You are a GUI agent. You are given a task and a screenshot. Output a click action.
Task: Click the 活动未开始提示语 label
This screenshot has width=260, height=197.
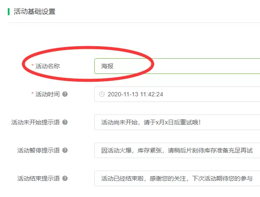[35, 122]
